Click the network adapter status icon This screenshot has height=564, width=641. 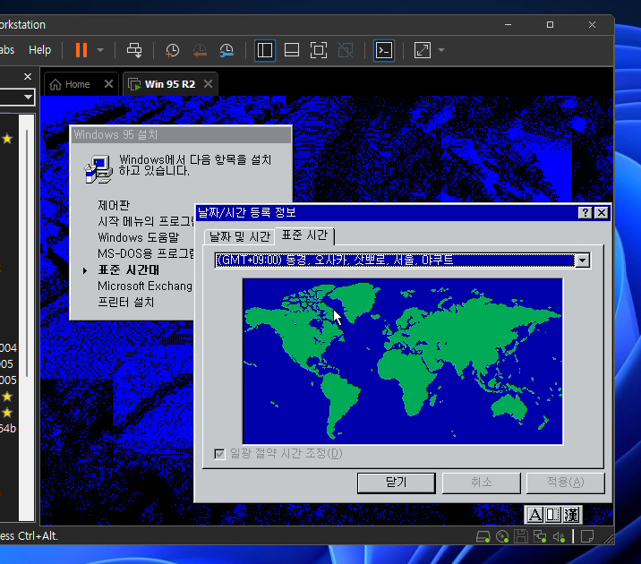[540, 536]
